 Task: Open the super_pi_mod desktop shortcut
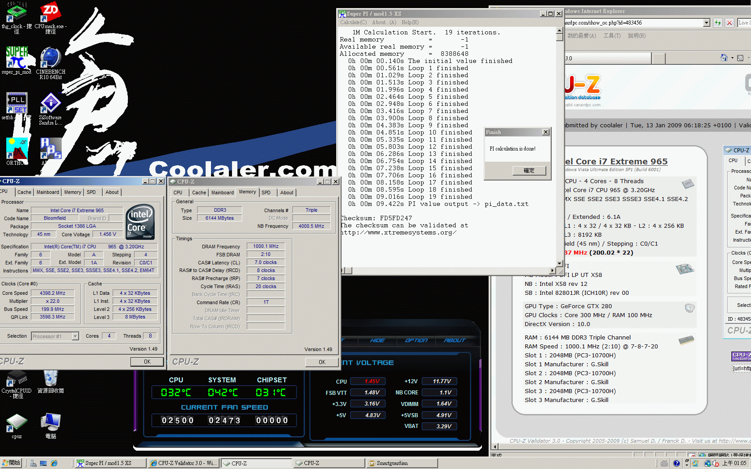click(17, 59)
